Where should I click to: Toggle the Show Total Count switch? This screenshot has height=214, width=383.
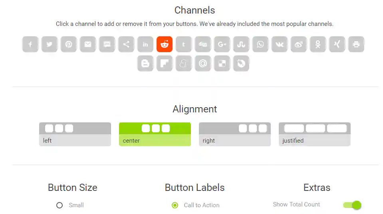352,205
